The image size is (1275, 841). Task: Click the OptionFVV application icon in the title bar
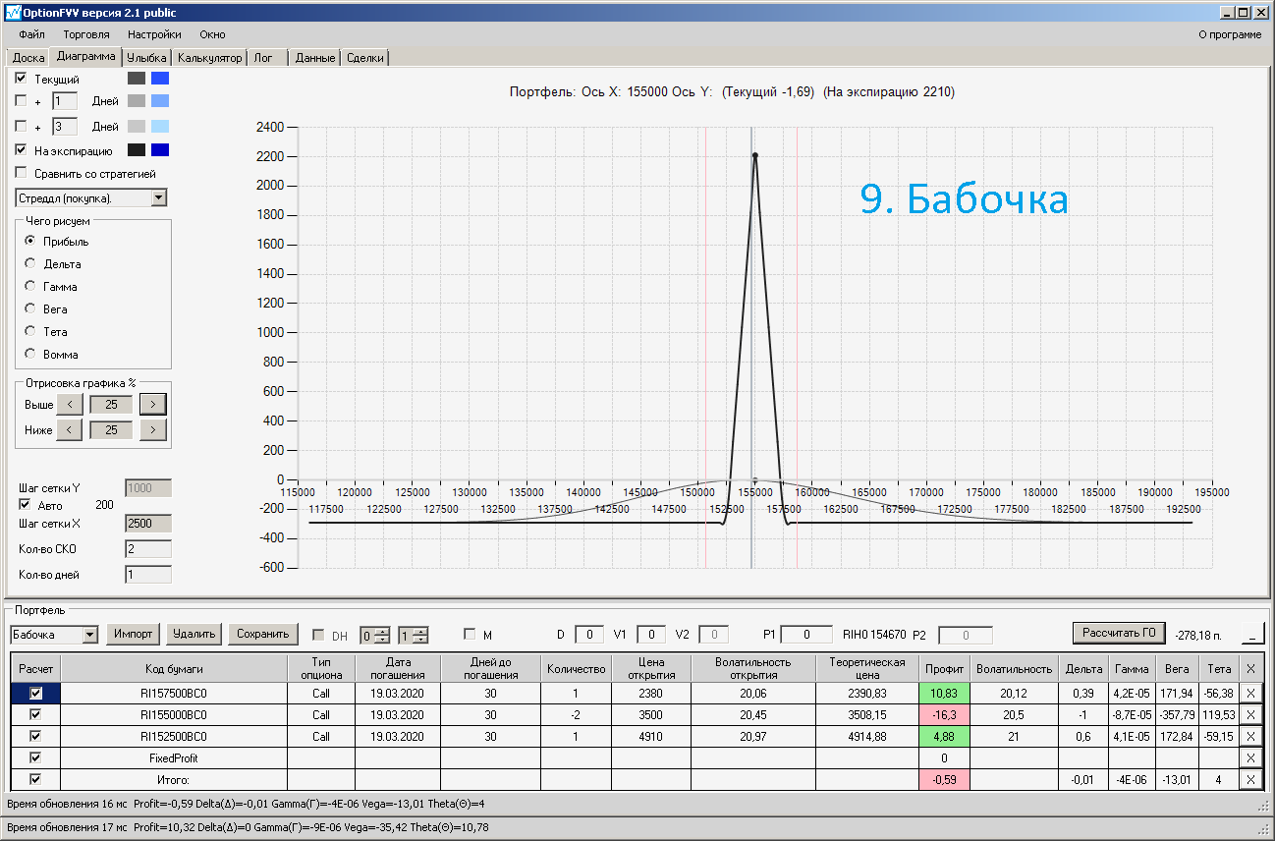point(12,12)
